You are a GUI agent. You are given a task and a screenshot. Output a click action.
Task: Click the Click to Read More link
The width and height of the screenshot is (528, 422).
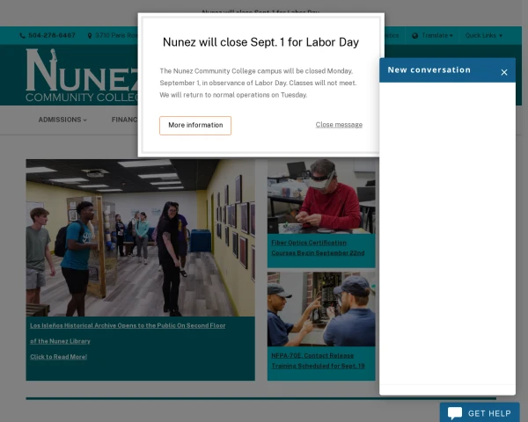pyautogui.click(x=59, y=357)
